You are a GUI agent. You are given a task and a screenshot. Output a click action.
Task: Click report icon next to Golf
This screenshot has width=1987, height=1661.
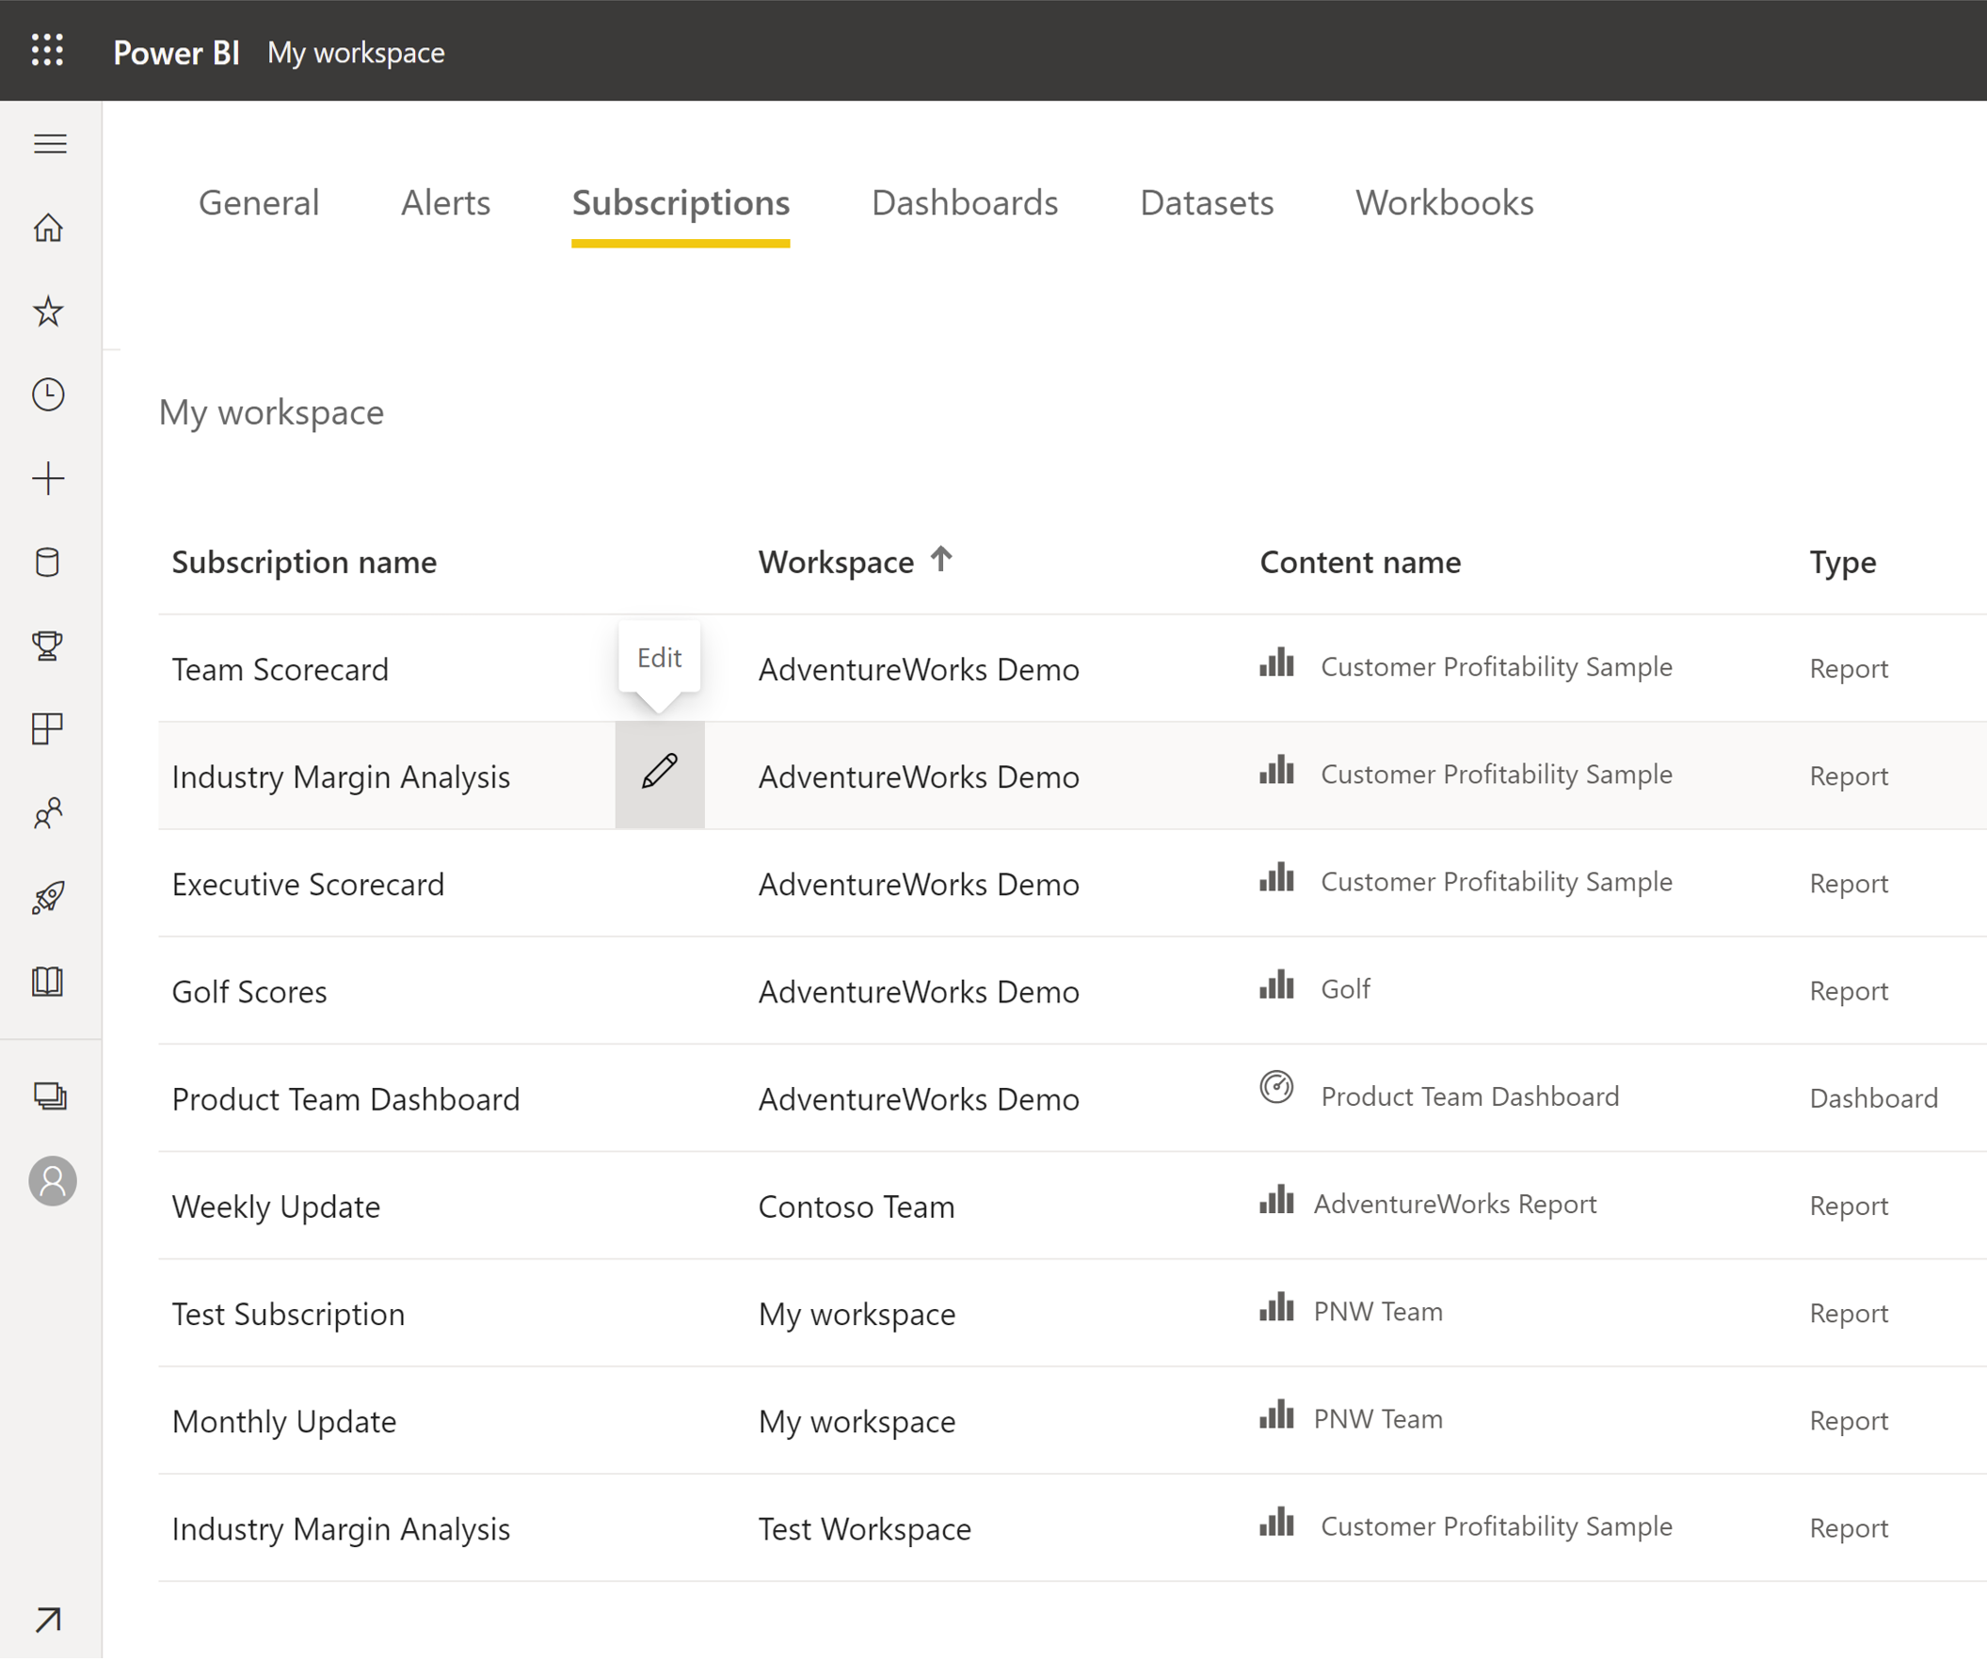coord(1276,985)
